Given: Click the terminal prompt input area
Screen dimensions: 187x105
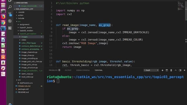Looking at the screenshot, I should [x=58, y=81].
